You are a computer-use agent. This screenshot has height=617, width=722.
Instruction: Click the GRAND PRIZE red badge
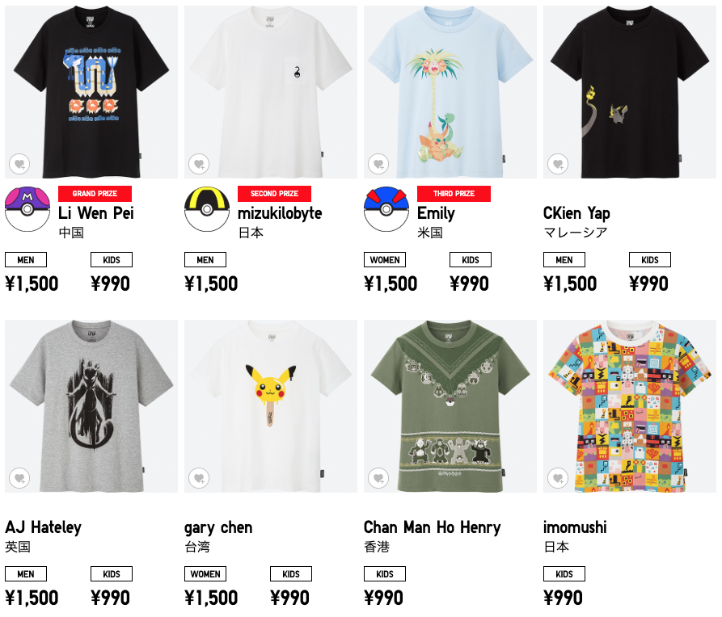coord(95,194)
